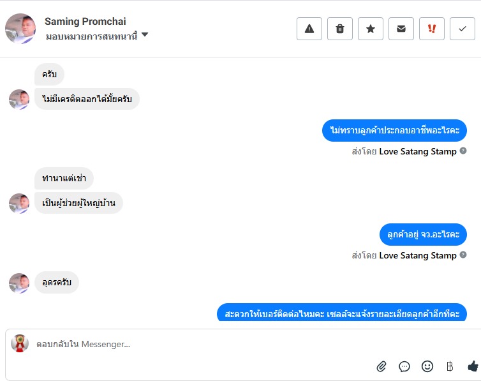Focus the ตอบกลับใน Messenger reply field

(x=191, y=344)
